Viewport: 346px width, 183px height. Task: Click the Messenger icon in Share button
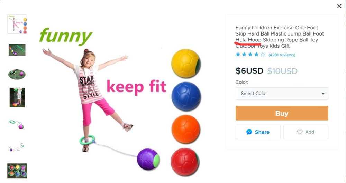249,132
